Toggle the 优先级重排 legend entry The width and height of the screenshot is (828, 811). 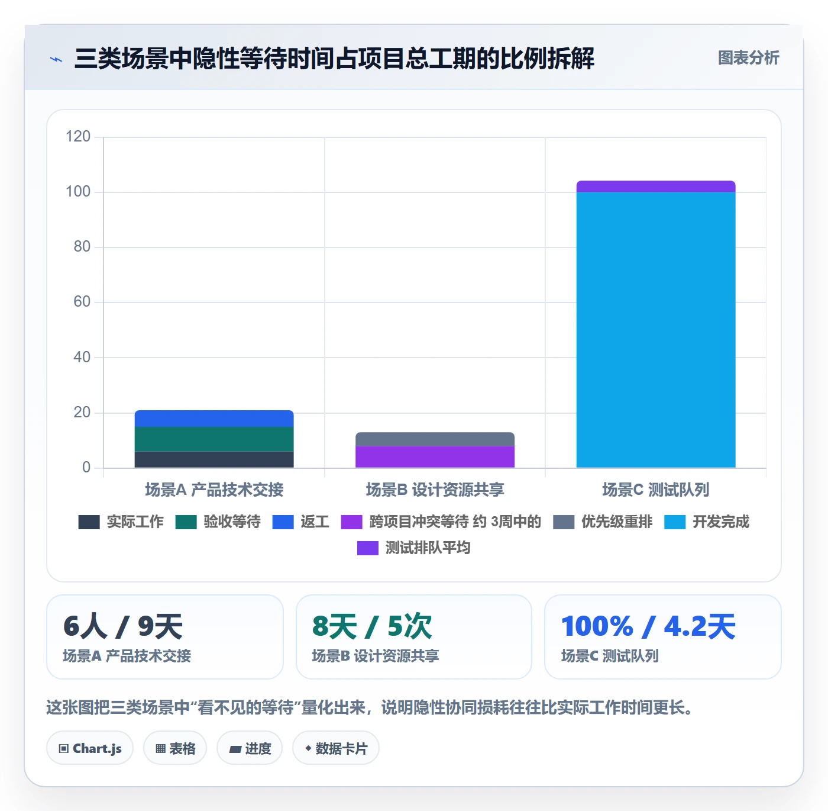click(603, 522)
